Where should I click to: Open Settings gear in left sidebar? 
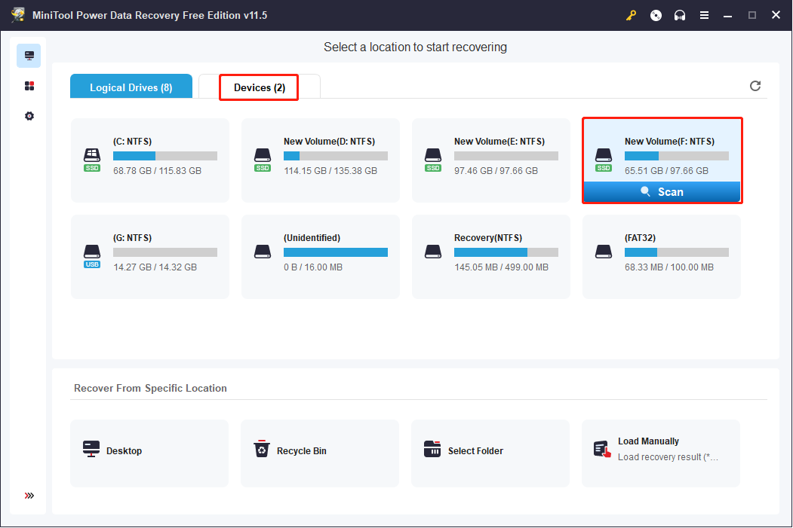[x=29, y=116]
